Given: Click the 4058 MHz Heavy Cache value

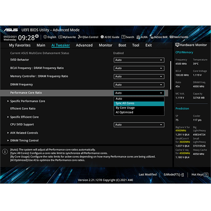Looking at the screenshot, I should point(199,154).
